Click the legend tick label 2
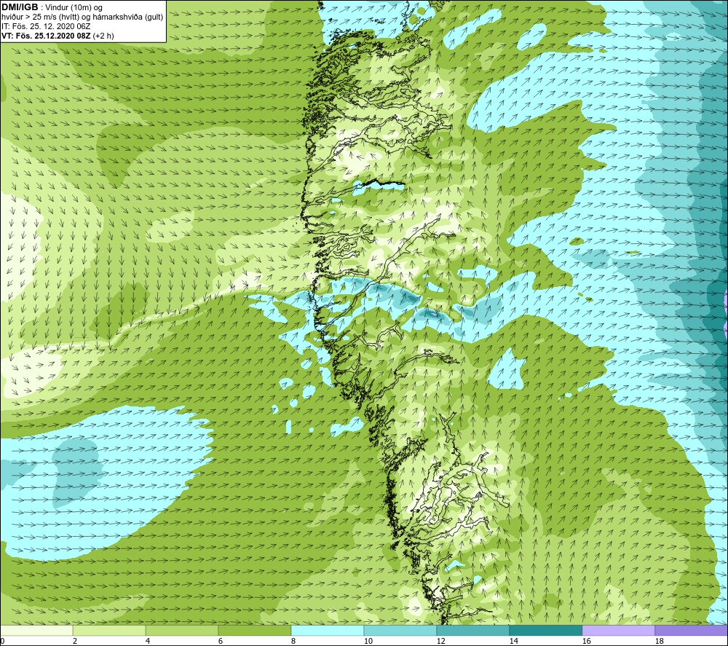Screen dimensions: 728x646 tap(75, 641)
